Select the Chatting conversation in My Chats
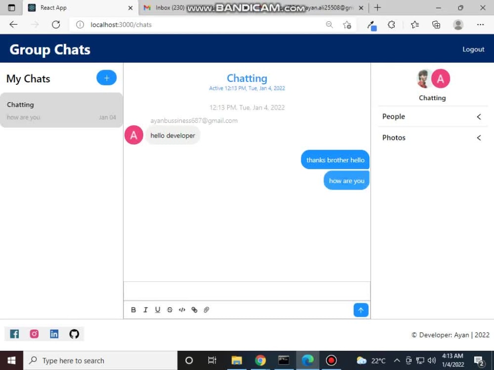 click(x=61, y=110)
